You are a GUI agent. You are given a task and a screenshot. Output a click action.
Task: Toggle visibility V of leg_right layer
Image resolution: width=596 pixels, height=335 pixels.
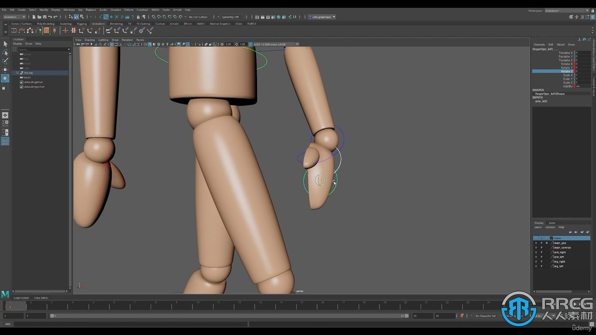pyautogui.click(x=536, y=261)
